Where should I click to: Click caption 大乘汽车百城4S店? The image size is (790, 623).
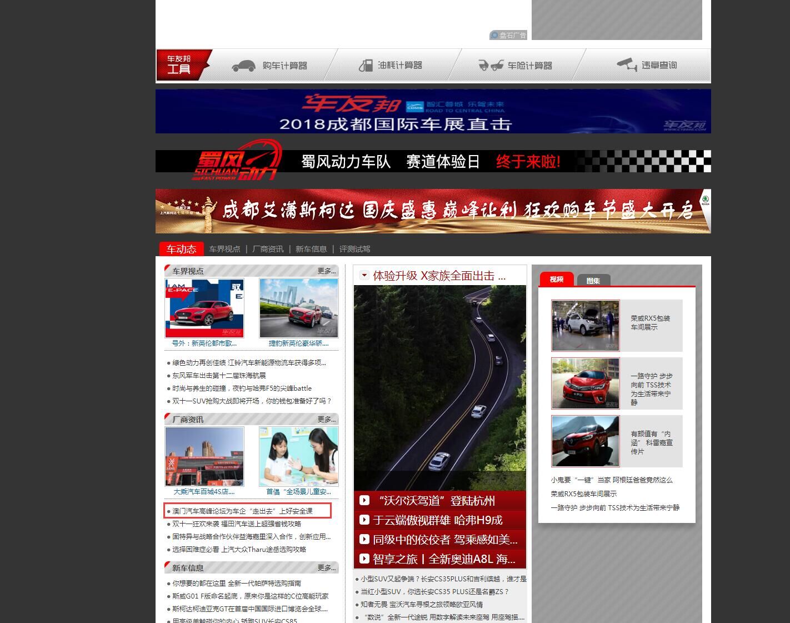point(204,492)
